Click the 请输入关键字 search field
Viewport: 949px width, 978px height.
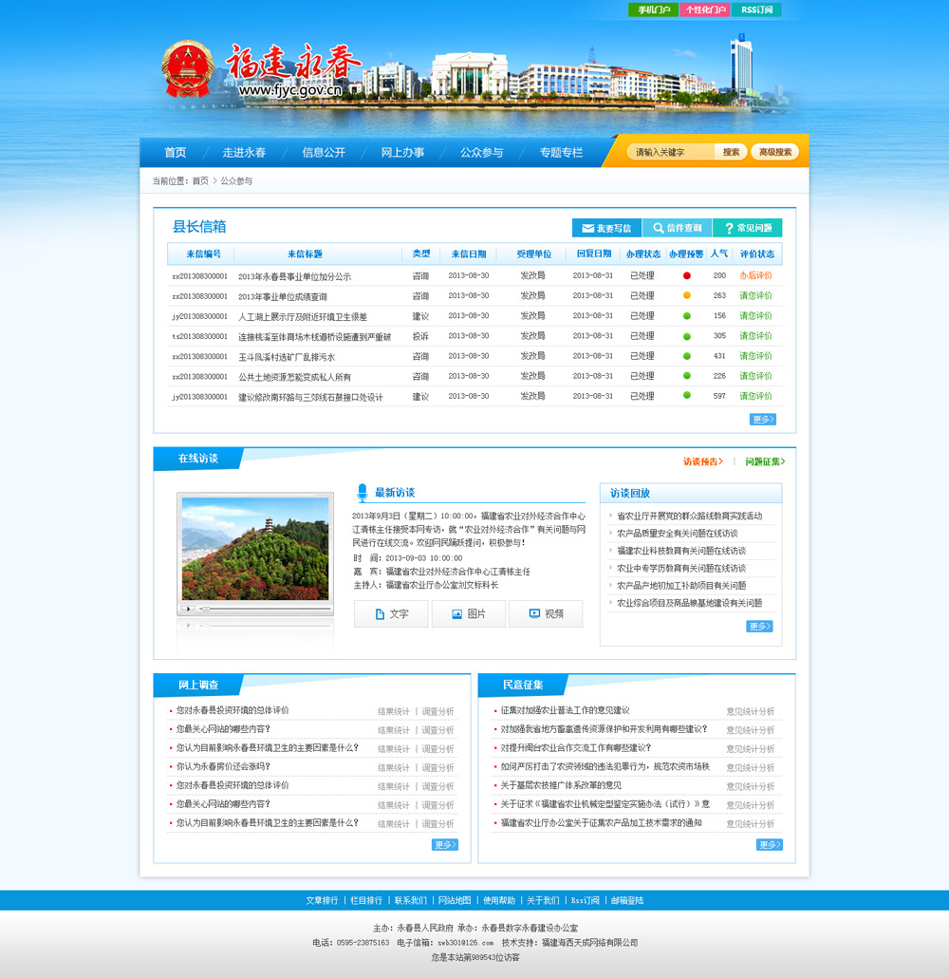[x=672, y=152]
